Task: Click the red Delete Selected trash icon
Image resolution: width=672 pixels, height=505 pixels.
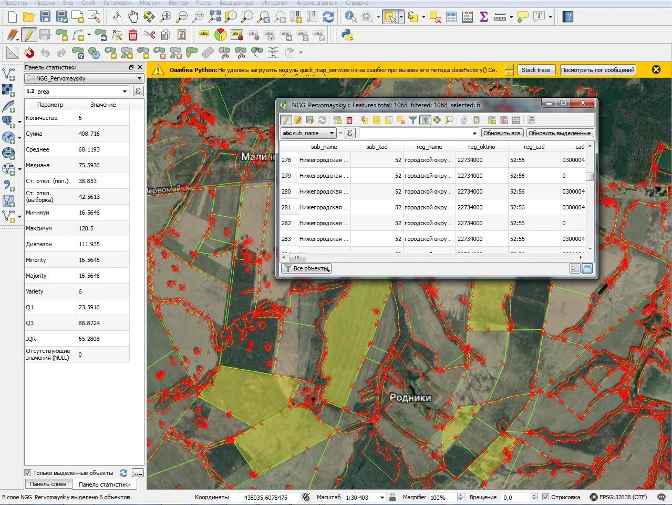Action: tap(133, 35)
